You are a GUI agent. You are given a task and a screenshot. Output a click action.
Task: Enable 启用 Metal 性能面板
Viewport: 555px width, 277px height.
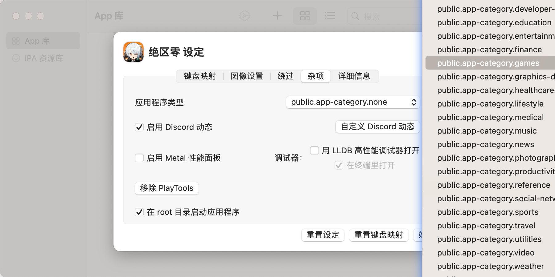139,158
